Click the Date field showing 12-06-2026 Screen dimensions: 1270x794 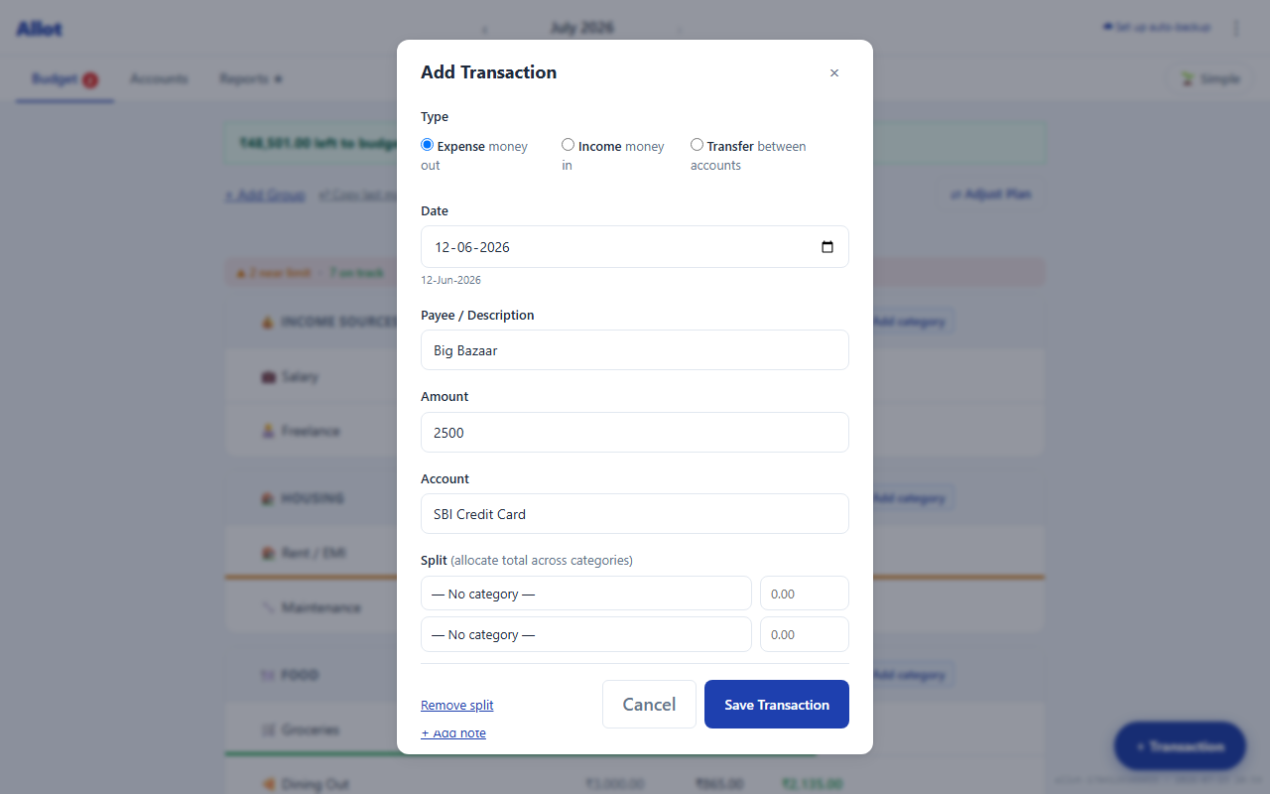[x=635, y=246]
